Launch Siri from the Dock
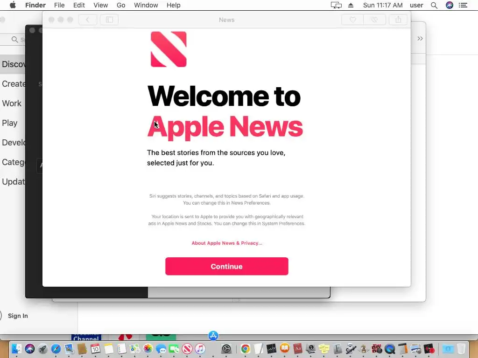 coord(30,349)
